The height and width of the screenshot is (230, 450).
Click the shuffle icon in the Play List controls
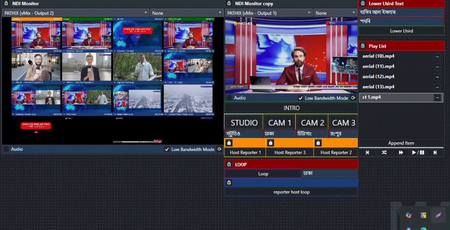pos(384,152)
